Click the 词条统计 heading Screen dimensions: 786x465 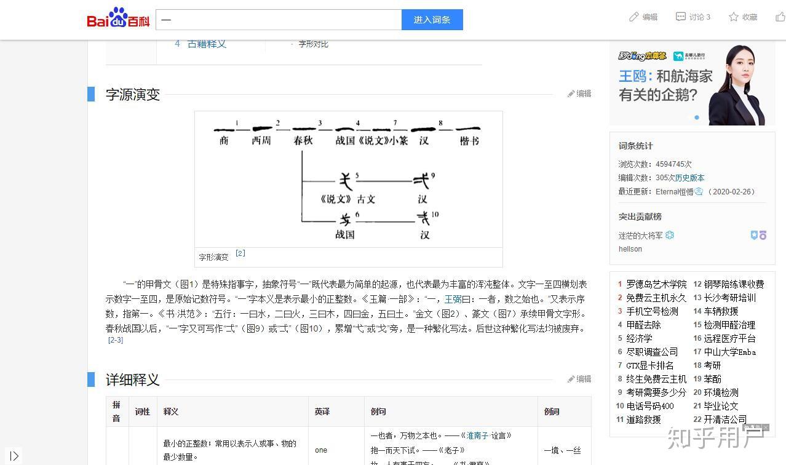point(636,146)
